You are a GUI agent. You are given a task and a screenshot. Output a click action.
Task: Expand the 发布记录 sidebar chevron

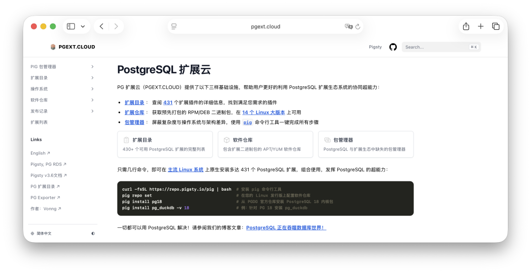92,111
